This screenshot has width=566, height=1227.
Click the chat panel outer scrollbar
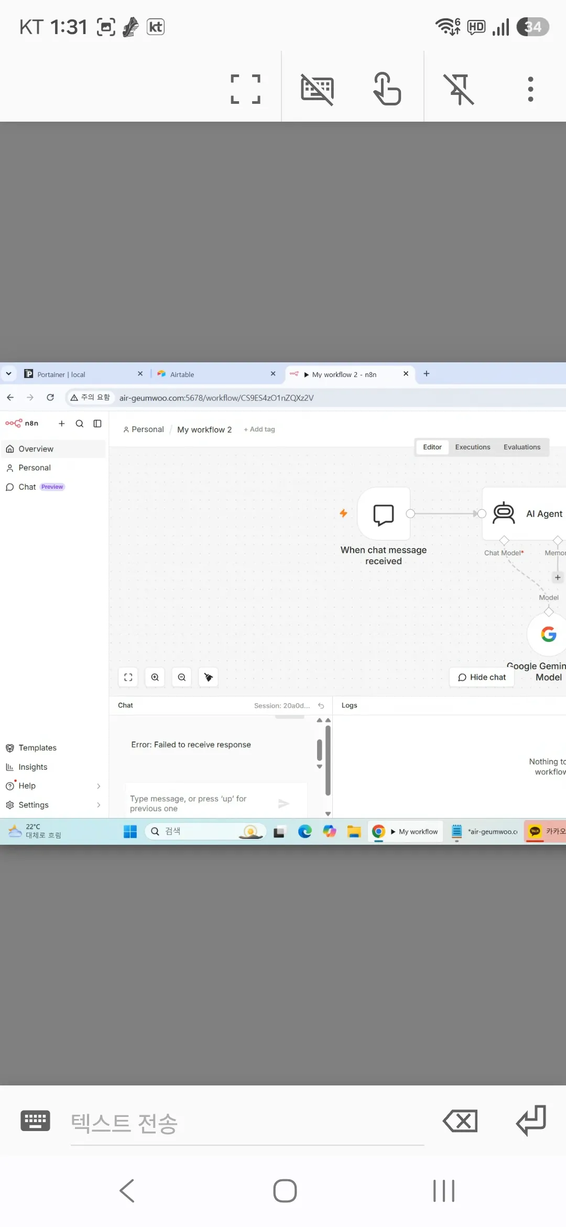click(x=328, y=760)
